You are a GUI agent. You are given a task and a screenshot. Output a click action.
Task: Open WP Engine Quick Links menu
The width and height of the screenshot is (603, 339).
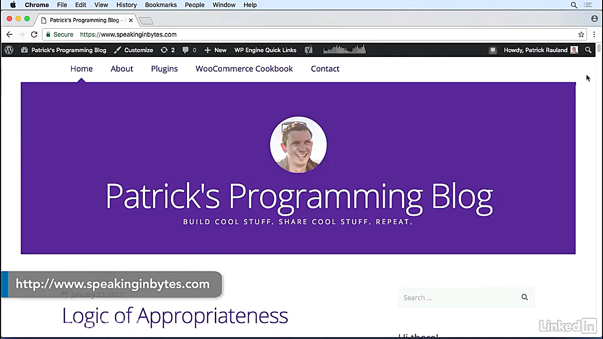[x=265, y=50]
